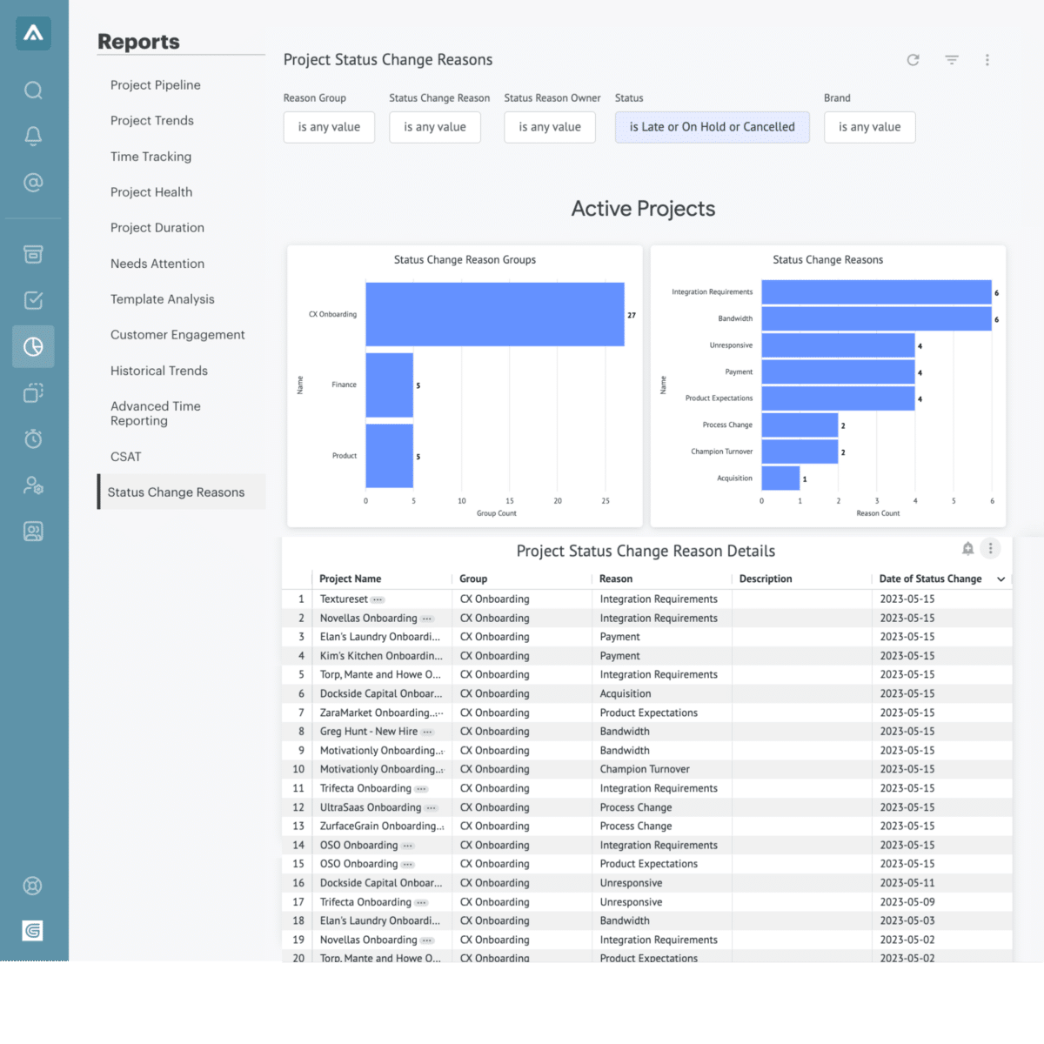
Task: Sort by Date of Status Change chevron
Action: (x=1000, y=579)
